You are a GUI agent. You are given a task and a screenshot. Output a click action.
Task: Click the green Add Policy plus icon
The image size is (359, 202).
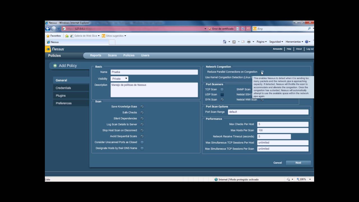point(55,66)
